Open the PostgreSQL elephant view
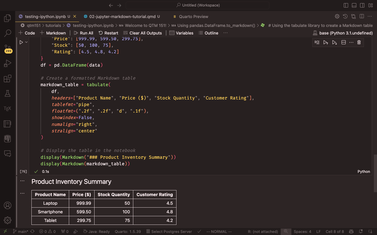Screen dimensions: 377x235 tap(8, 139)
